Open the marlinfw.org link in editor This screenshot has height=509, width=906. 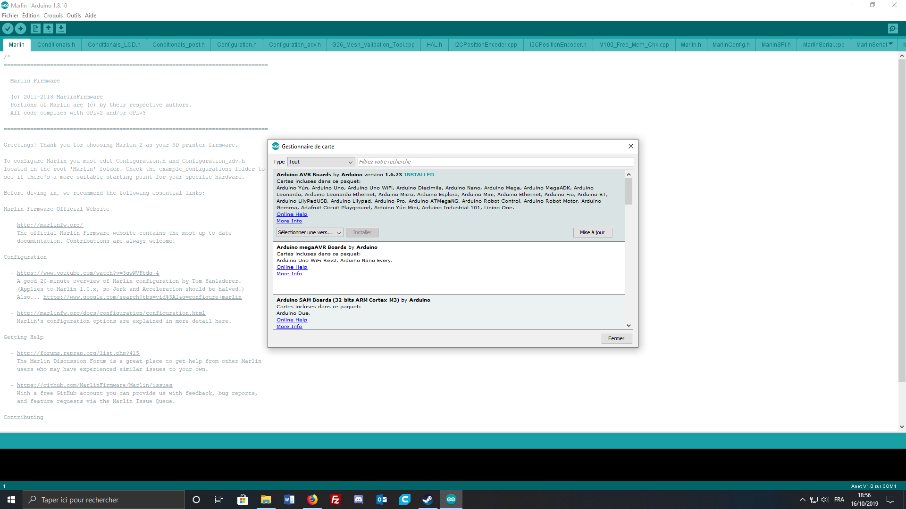click(50, 225)
